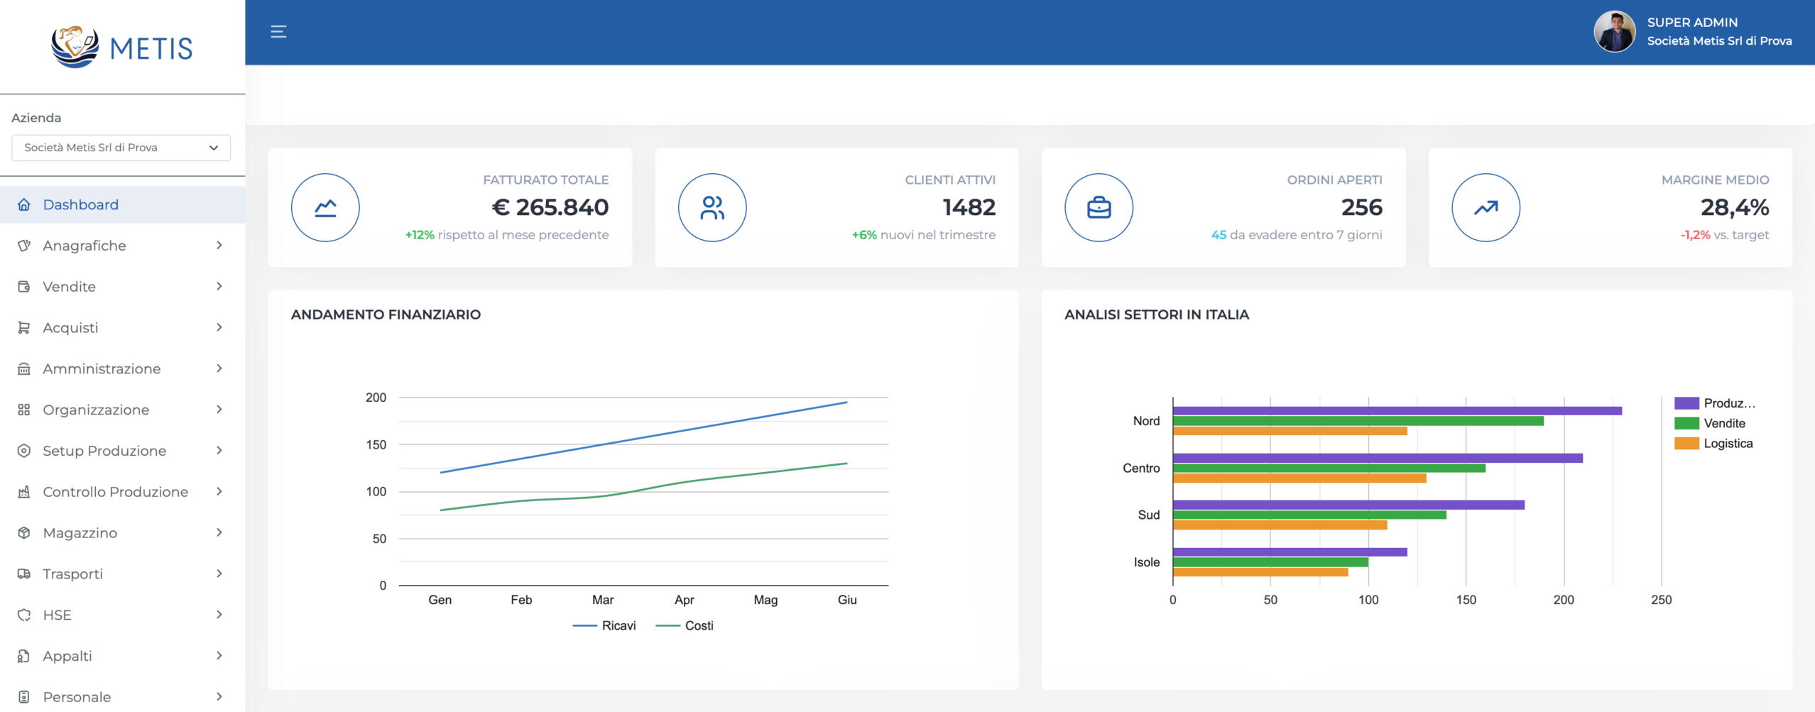The image size is (1815, 712).
Task: Click the ANALISI SETTORI IN ITALIA title
Action: point(1157,314)
